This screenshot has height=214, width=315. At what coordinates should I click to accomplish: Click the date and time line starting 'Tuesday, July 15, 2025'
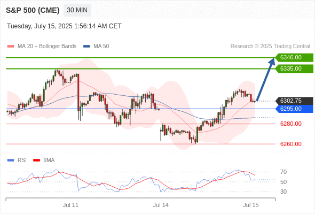point(64,26)
